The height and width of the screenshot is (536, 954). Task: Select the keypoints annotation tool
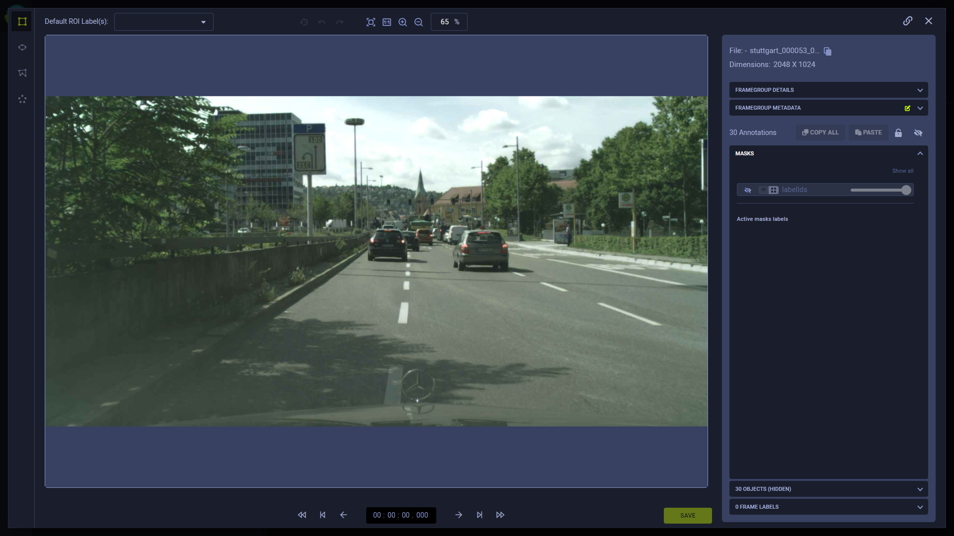tap(22, 99)
